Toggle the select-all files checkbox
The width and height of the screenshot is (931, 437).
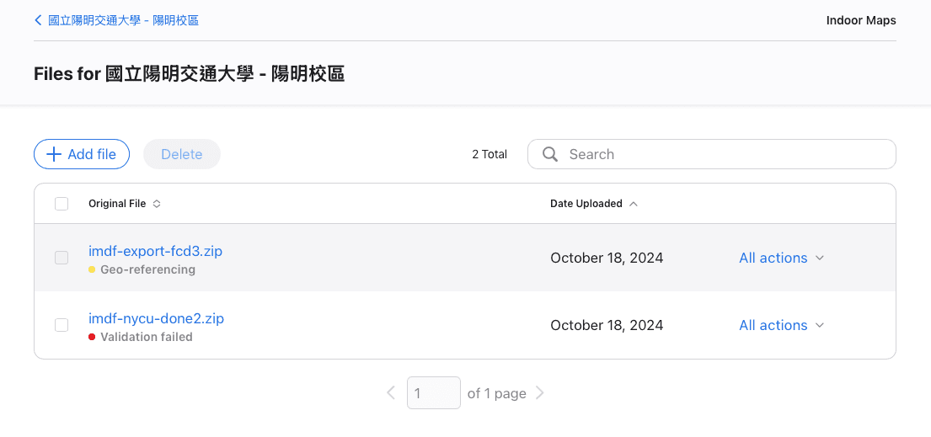62,204
